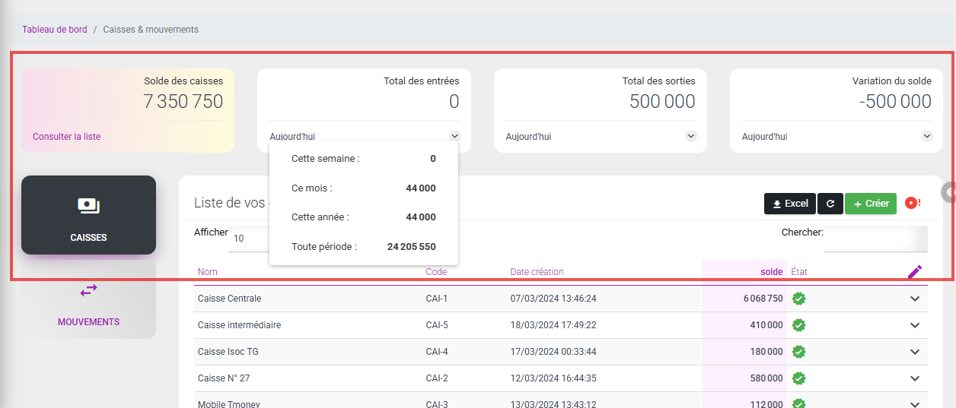Click the transfer arrows icon for Mouvements
956x408 pixels.
pos(88,290)
